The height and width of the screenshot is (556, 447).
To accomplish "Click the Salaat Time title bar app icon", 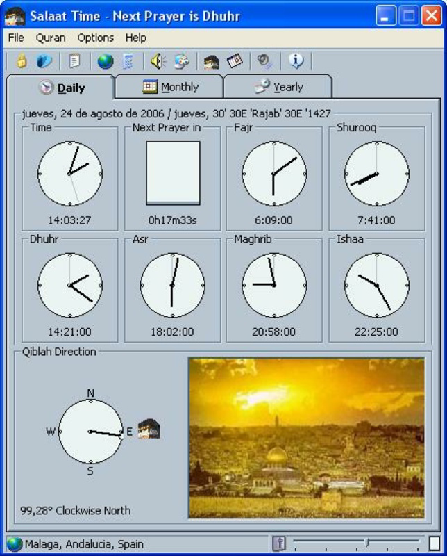I will 15,16.
